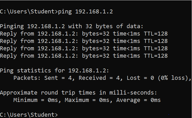Click the 'Packets:' label
The image size is (192, 118).
click(27, 78)
